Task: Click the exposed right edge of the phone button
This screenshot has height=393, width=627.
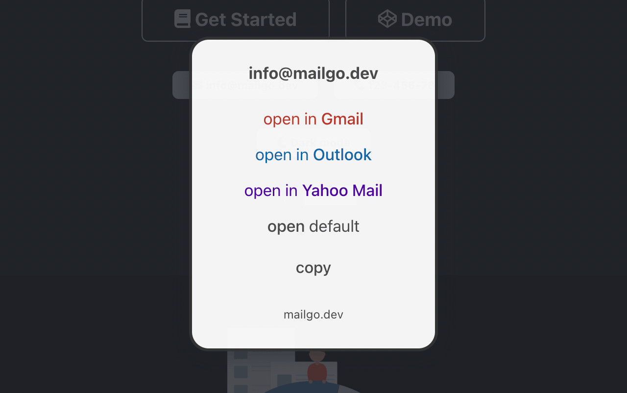Action: (x=446, y=85)
